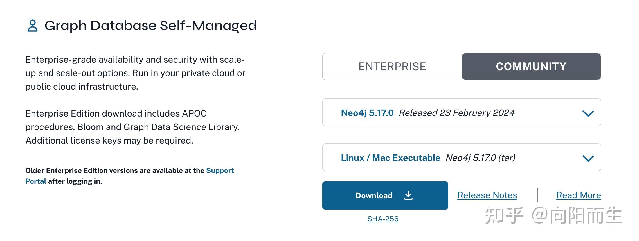This screenshot has height=241, width=639.
Task: Click the word Support in the portal link
Action: coord(220,170)
